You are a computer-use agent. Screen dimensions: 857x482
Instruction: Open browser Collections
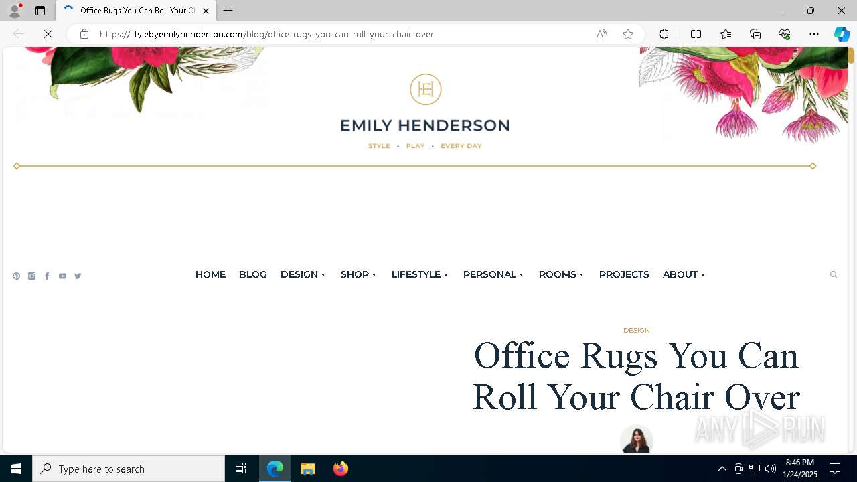(755, 34)
